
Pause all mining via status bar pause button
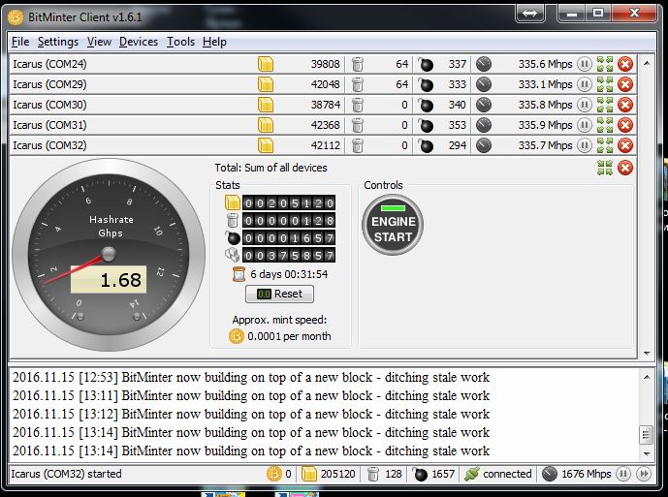(622, 474)
